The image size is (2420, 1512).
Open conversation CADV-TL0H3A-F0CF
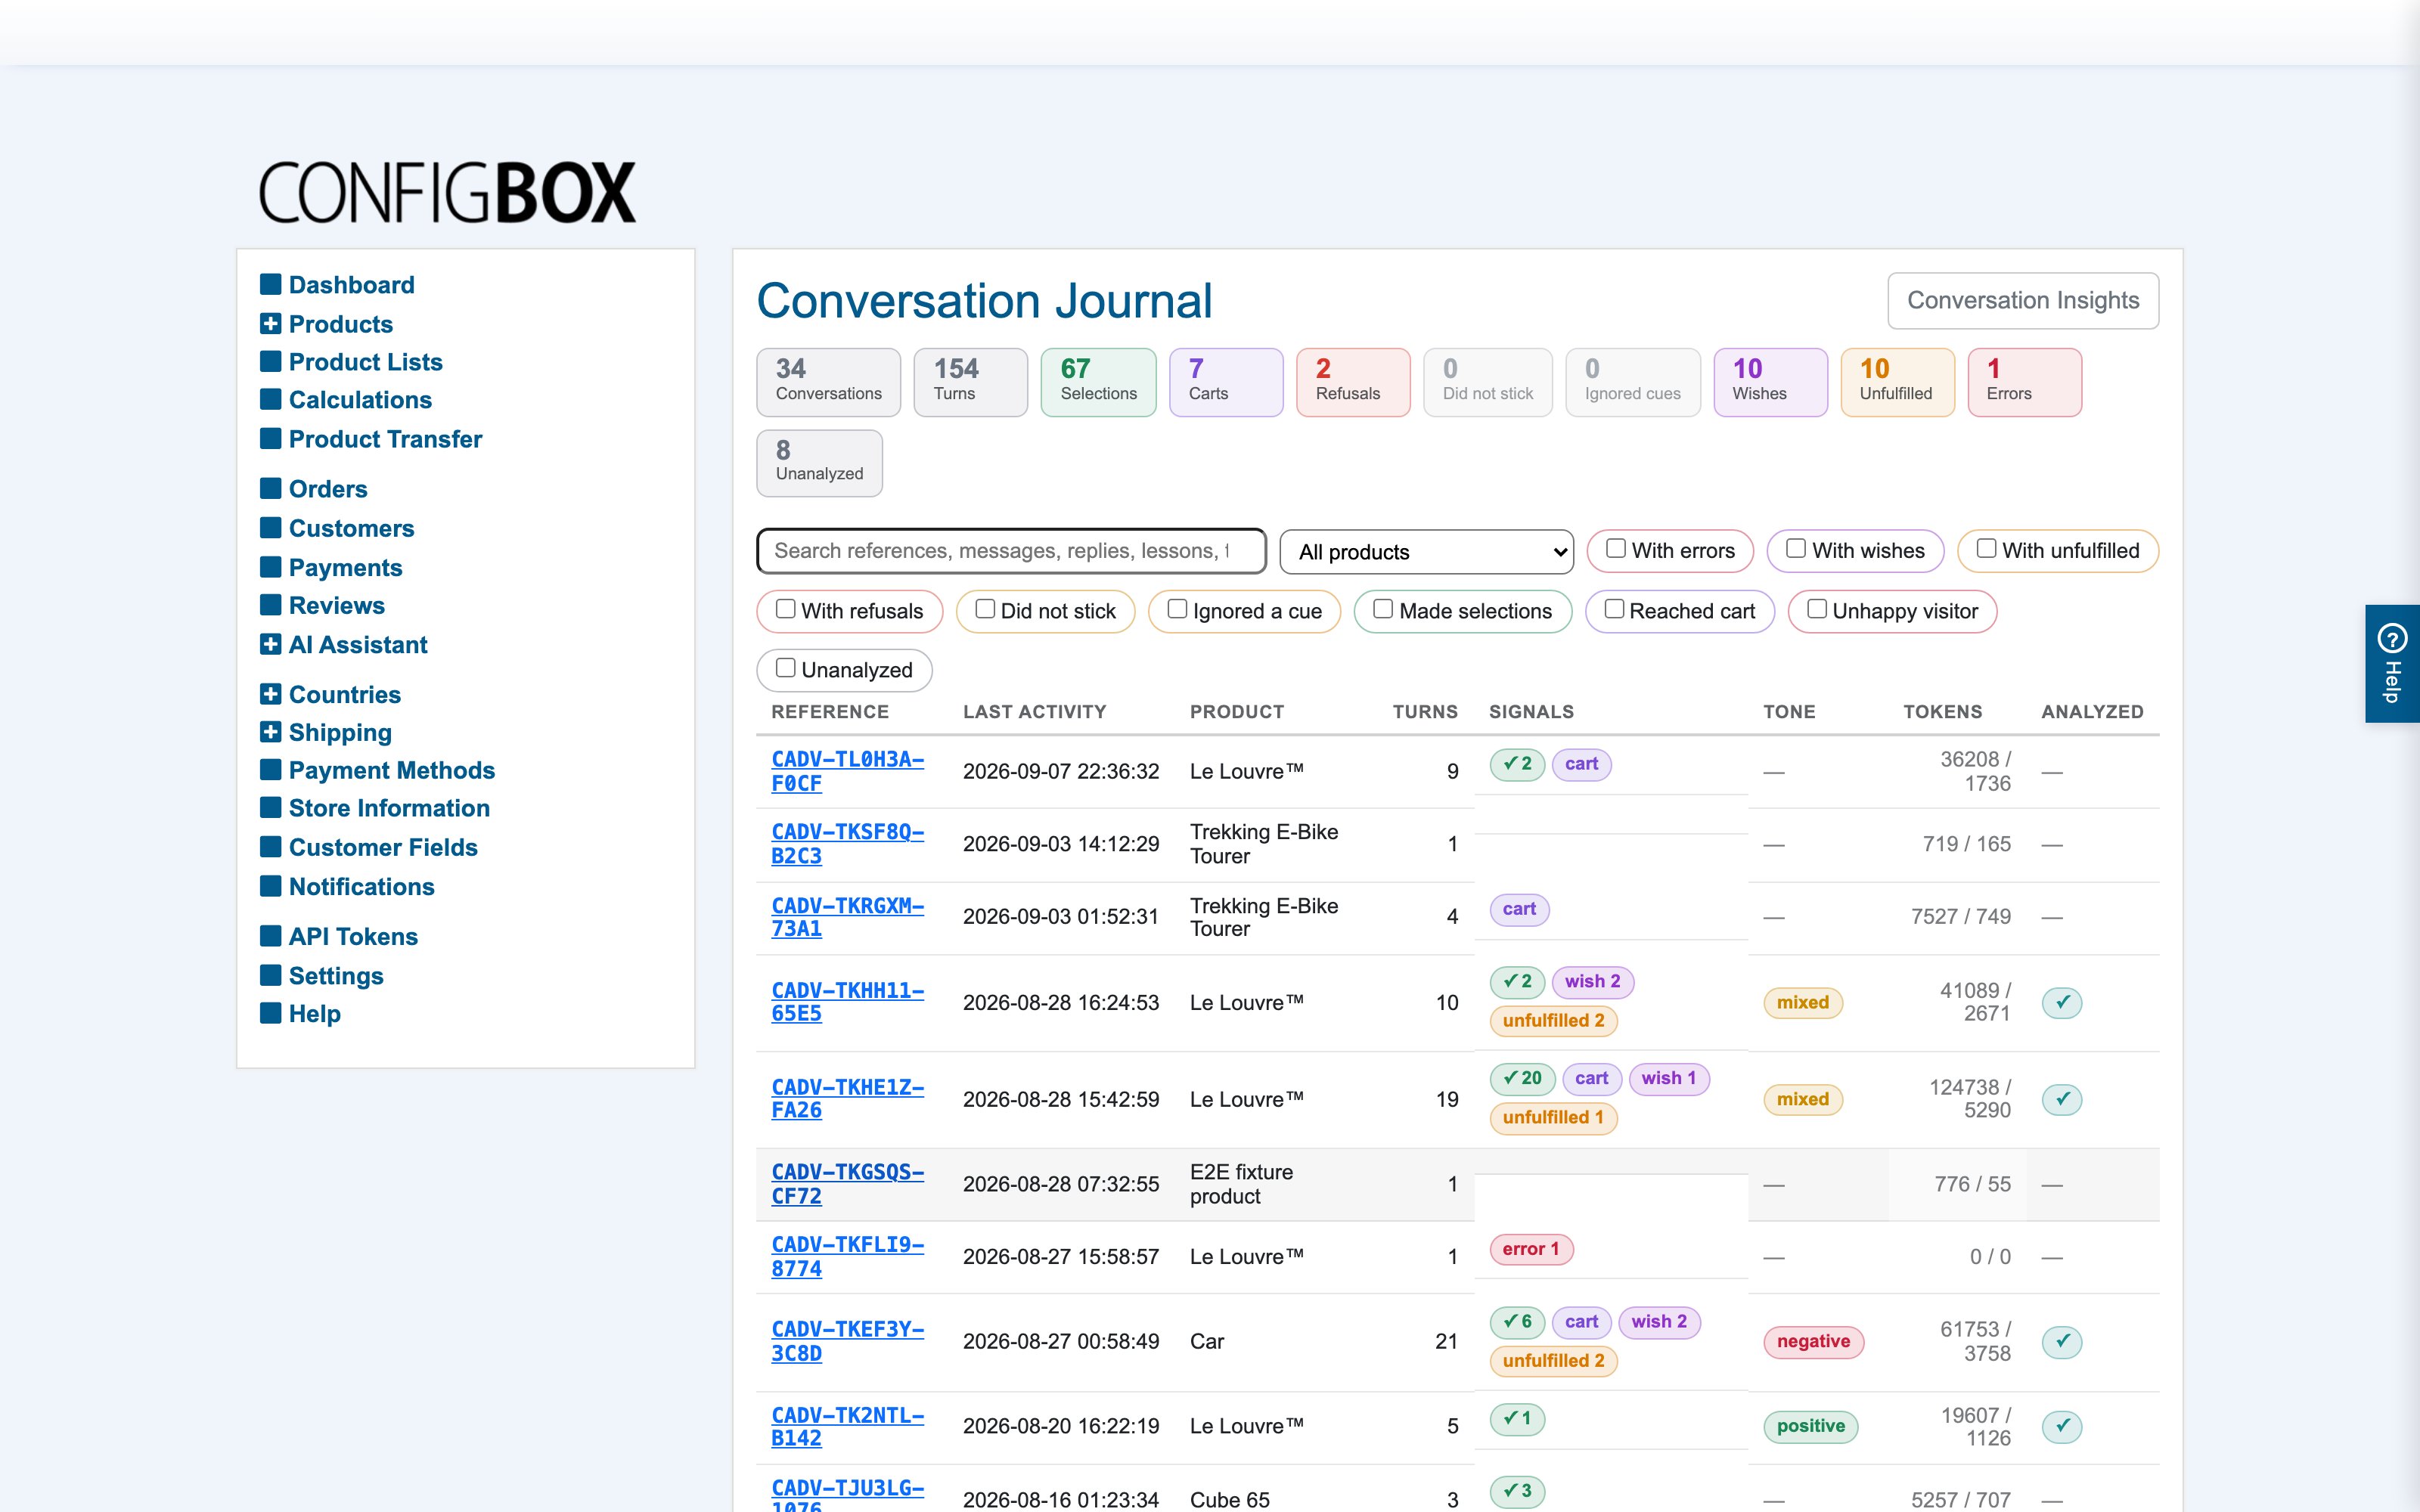point(847,771)
